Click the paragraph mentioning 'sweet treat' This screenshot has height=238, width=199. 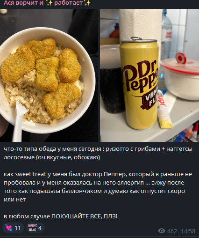[98, 187]
